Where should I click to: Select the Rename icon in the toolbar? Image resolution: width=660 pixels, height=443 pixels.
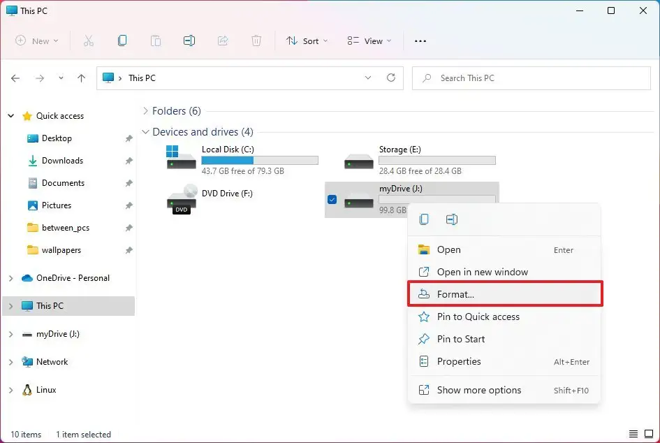click(189, 41)
